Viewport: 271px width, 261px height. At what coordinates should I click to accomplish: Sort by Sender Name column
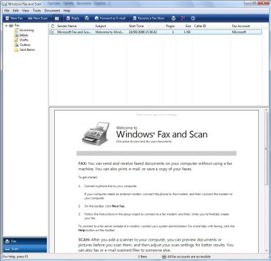[75, 26]
